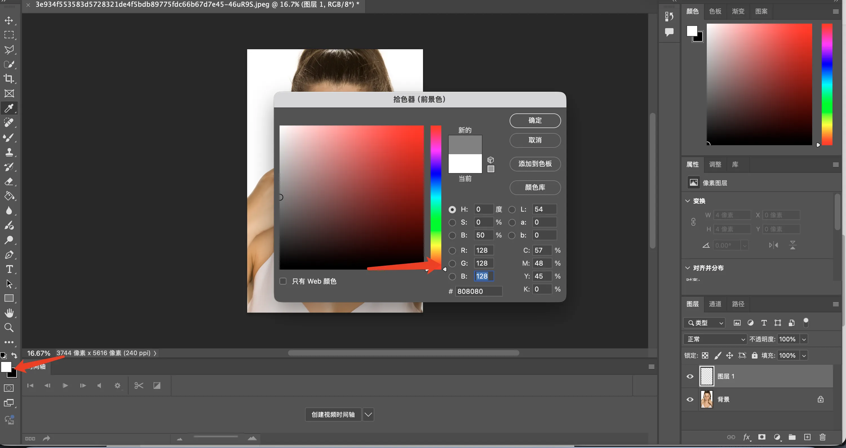
Task: Hide the 图层 1 layer visibility
Action: [x=690, y=376]
